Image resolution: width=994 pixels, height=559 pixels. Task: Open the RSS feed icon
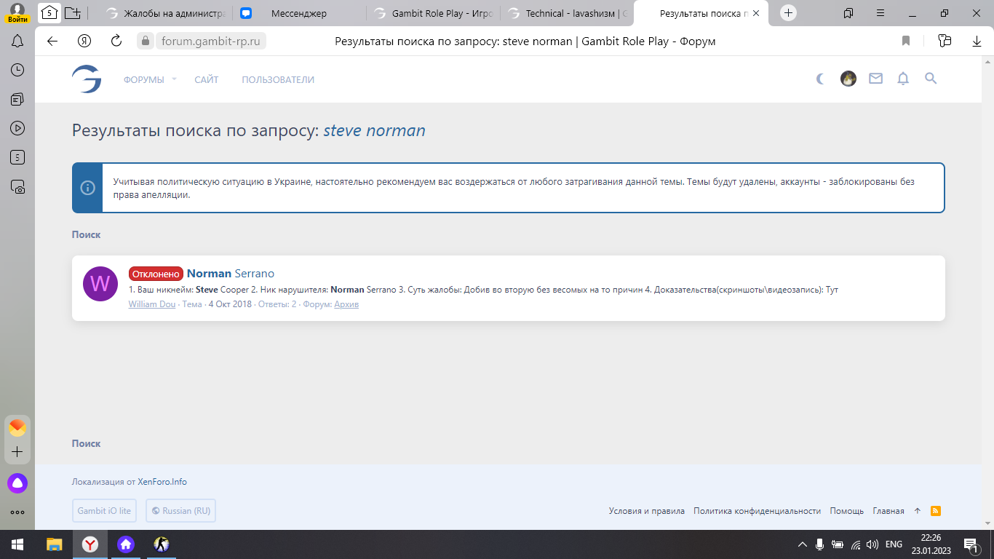coord(936,511)
